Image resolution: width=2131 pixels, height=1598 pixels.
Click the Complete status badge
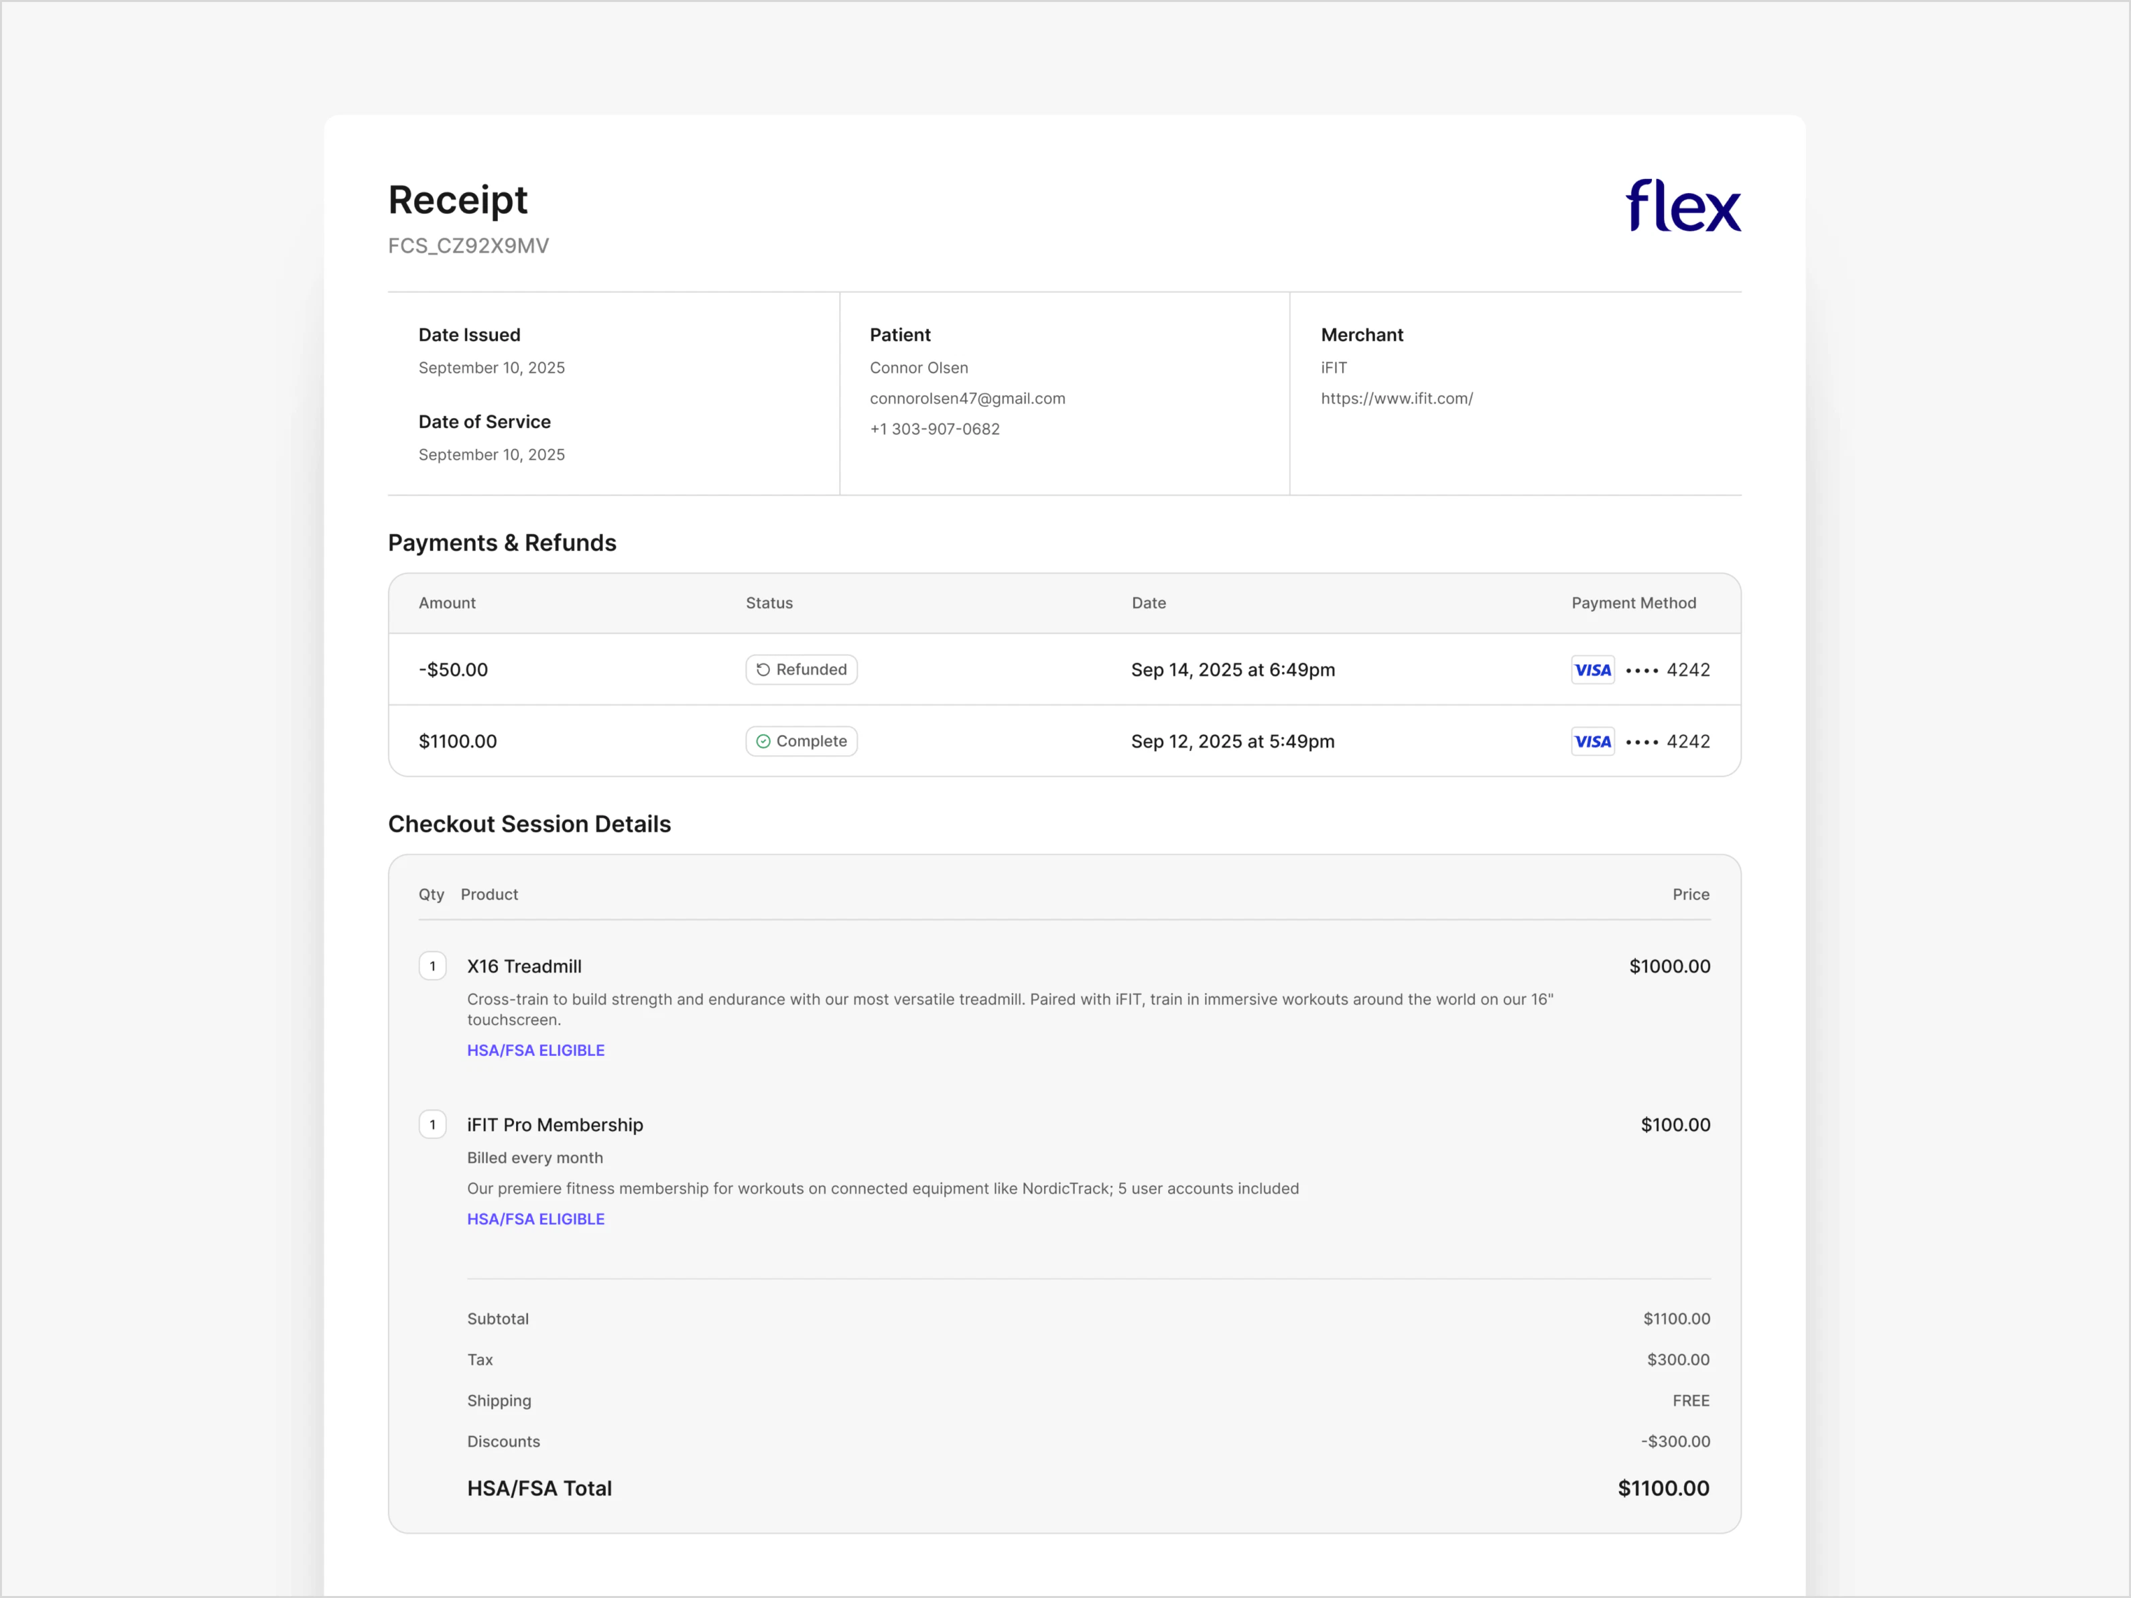coord(801,741)
